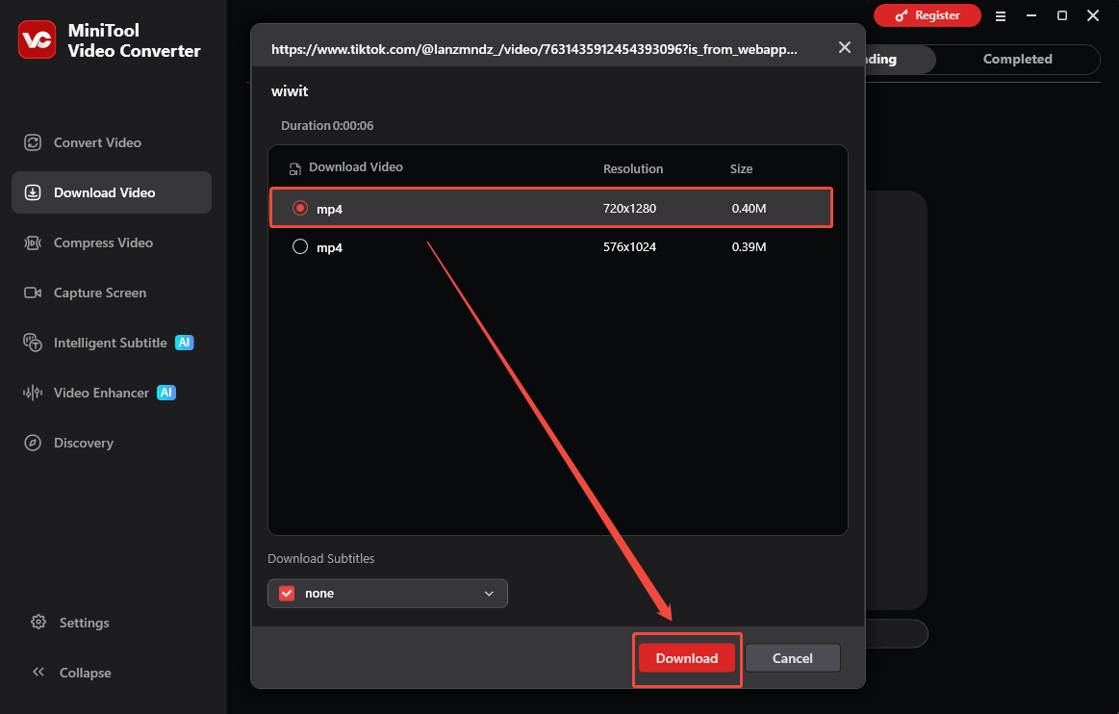The width and height of the screenshot is (1119, 714).
Task: Click the TikTok URL in dialog title
Action: [x=535, y=49]
